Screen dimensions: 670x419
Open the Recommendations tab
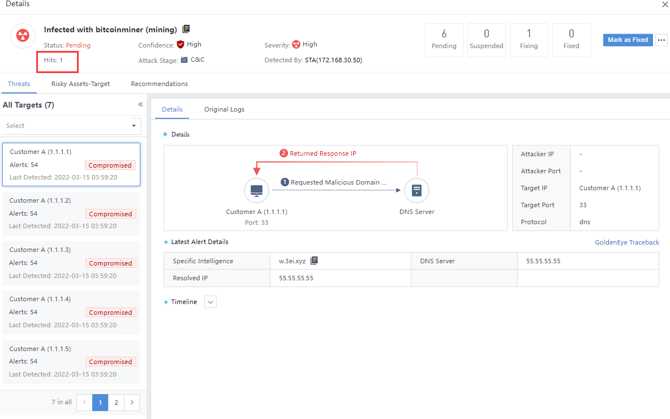coord(159,84)
